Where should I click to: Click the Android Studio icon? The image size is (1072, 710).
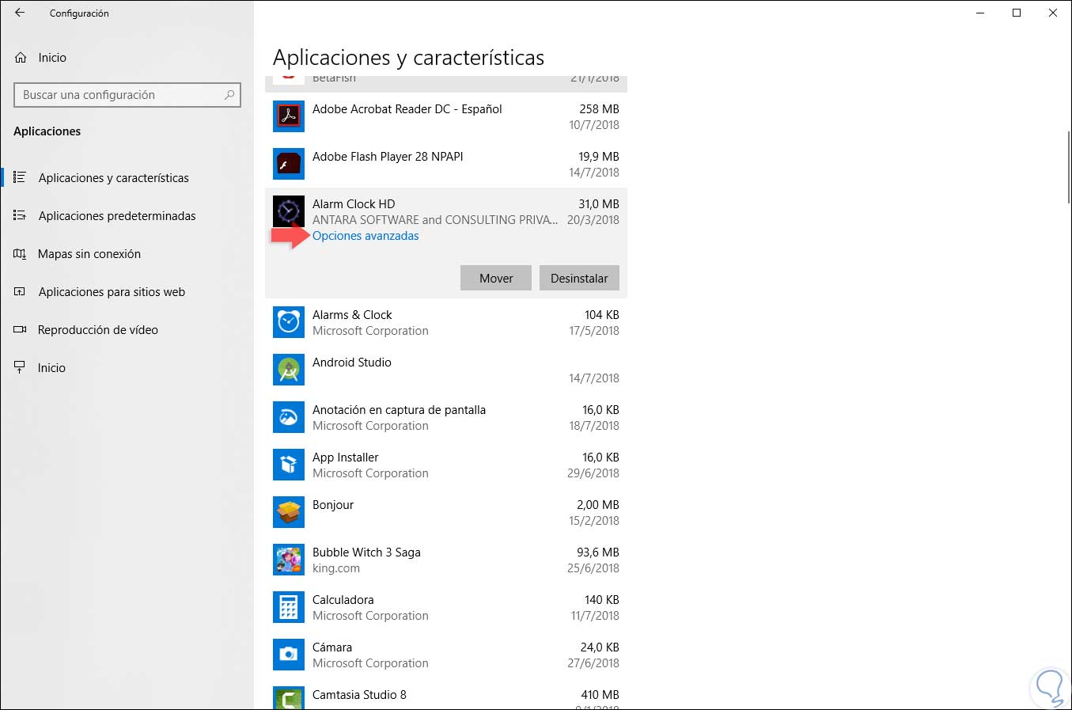[x=289, y=370]
